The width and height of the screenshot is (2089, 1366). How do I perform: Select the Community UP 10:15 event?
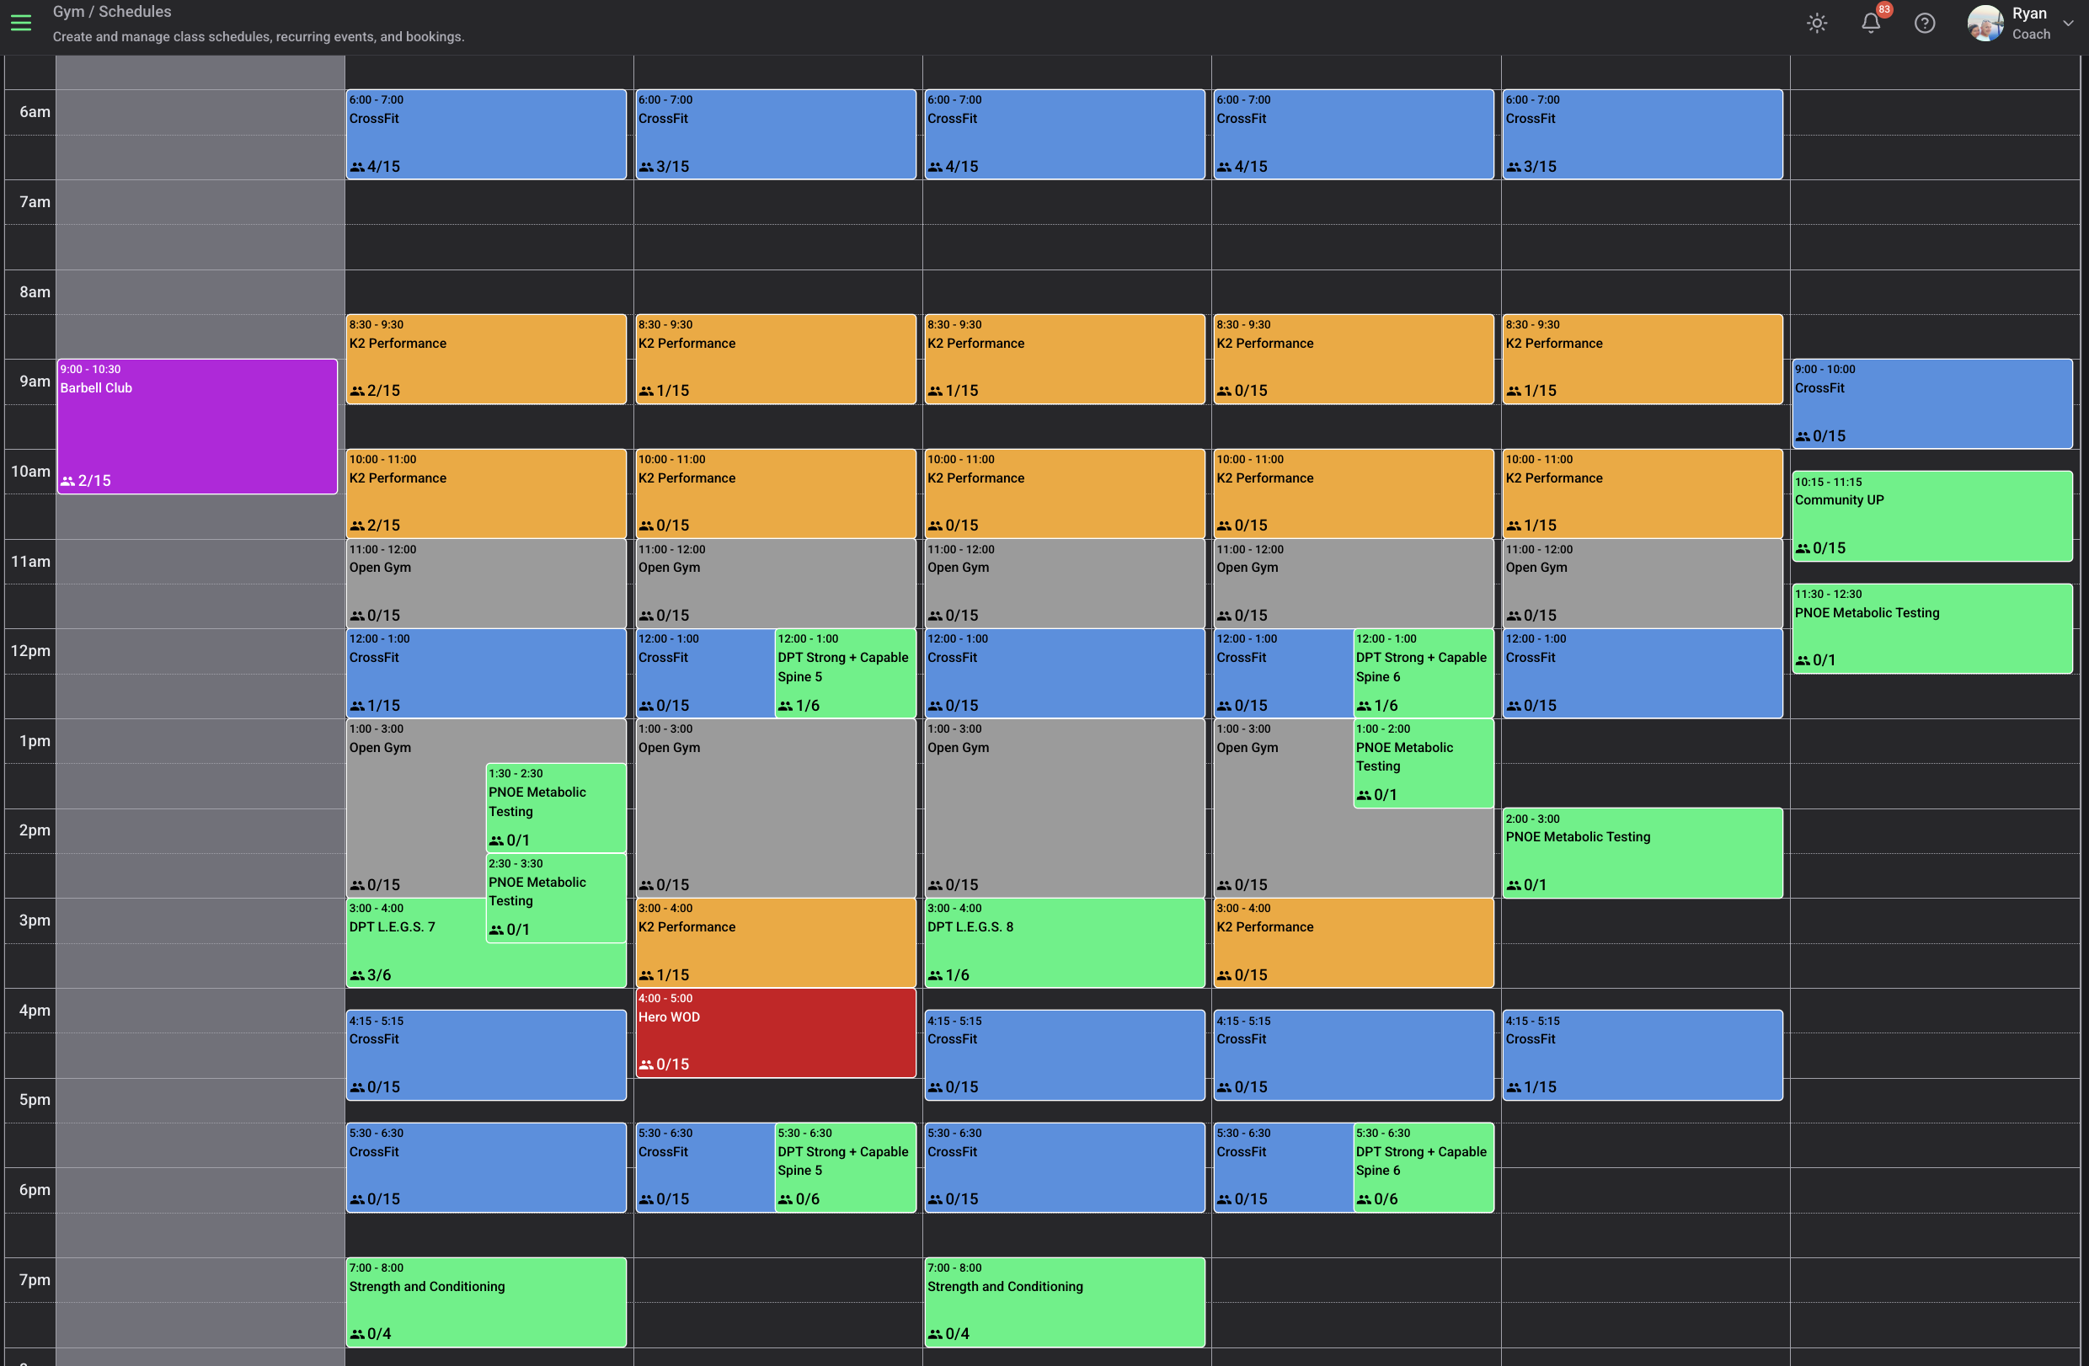tap(1931, 515)
